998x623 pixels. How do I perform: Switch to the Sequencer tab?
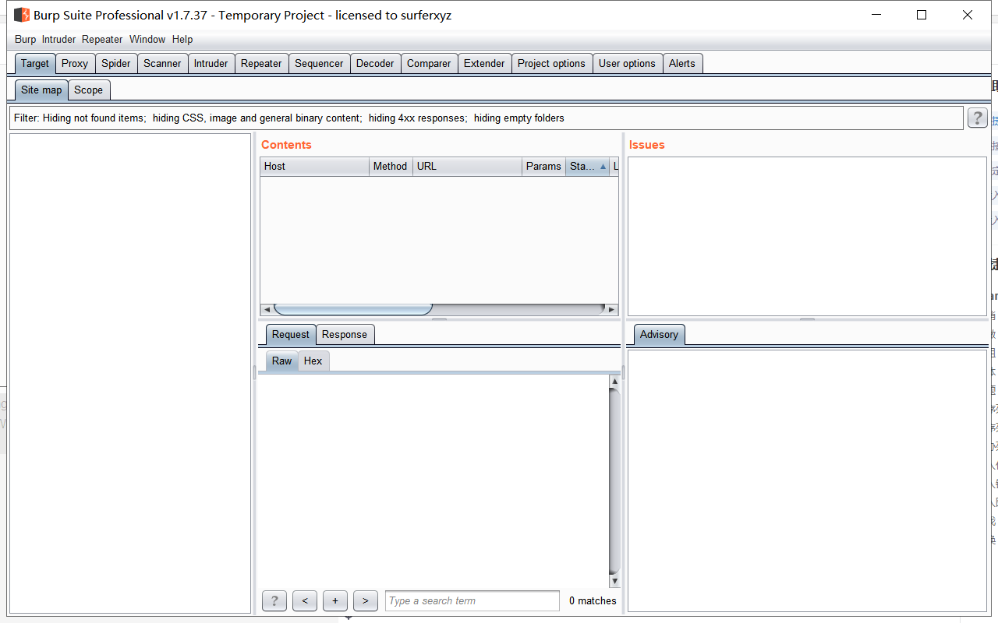coord(319,64)
